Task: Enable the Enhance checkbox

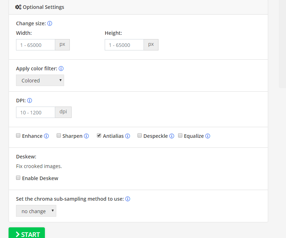Action: [18, 135]
